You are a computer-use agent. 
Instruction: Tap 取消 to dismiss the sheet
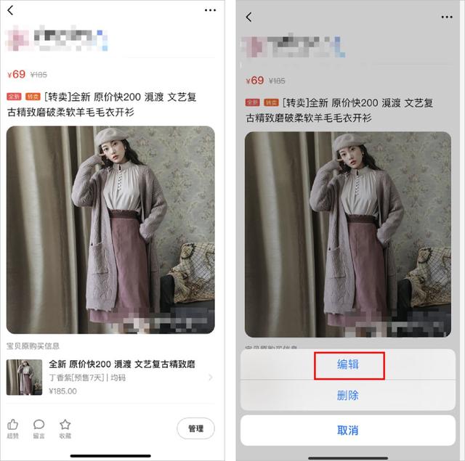point(348,430)
